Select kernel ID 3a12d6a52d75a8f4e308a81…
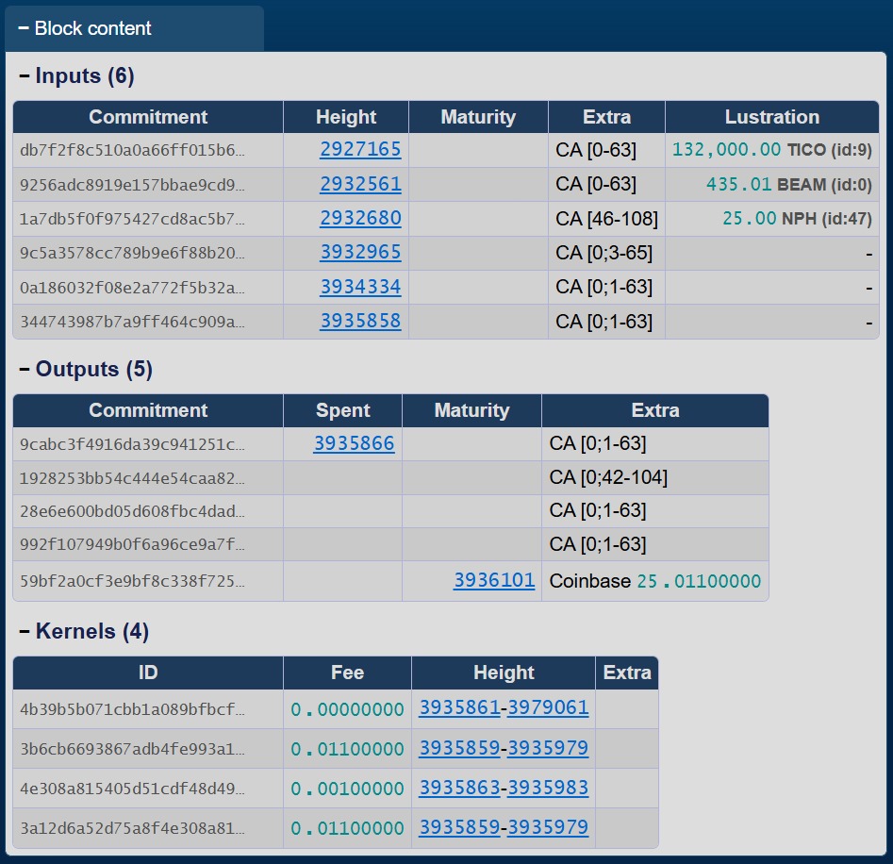The height and width of the screenshot is (864, 893). point(132,828)
